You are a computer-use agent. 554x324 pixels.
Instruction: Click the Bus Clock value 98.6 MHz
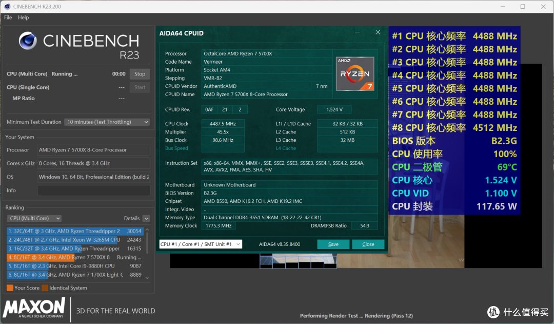[x=223, y=140]
